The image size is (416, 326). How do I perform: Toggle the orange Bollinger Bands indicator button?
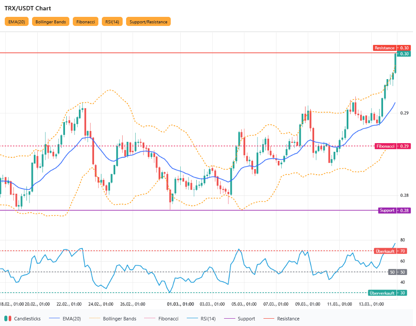click(51, 22)
